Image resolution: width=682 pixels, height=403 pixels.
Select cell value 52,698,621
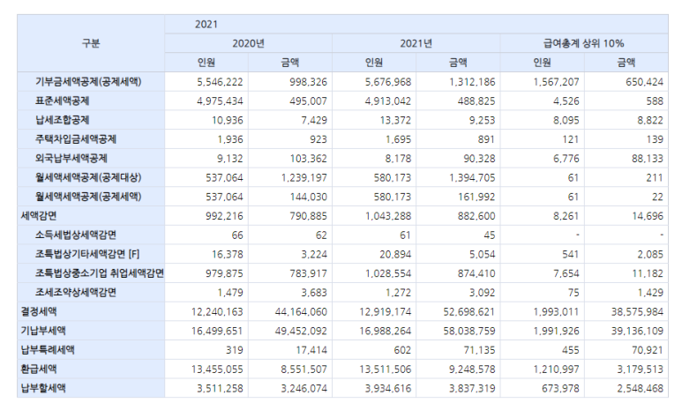[x=469, y=311]
